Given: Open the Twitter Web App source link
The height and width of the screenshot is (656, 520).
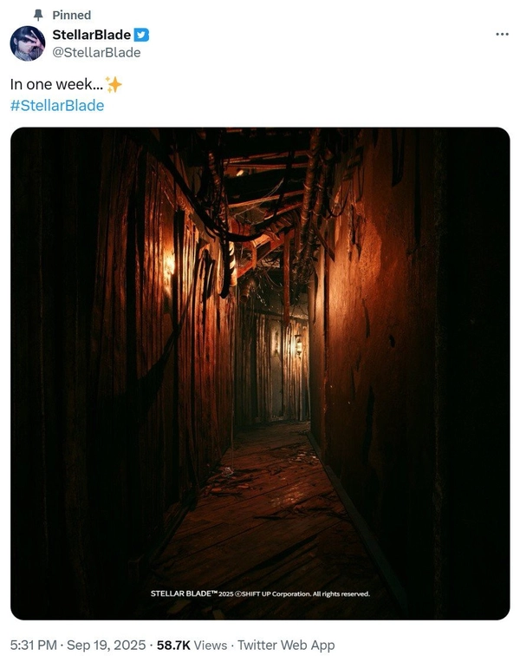Looking at the screenshot, I should (286, 645).
